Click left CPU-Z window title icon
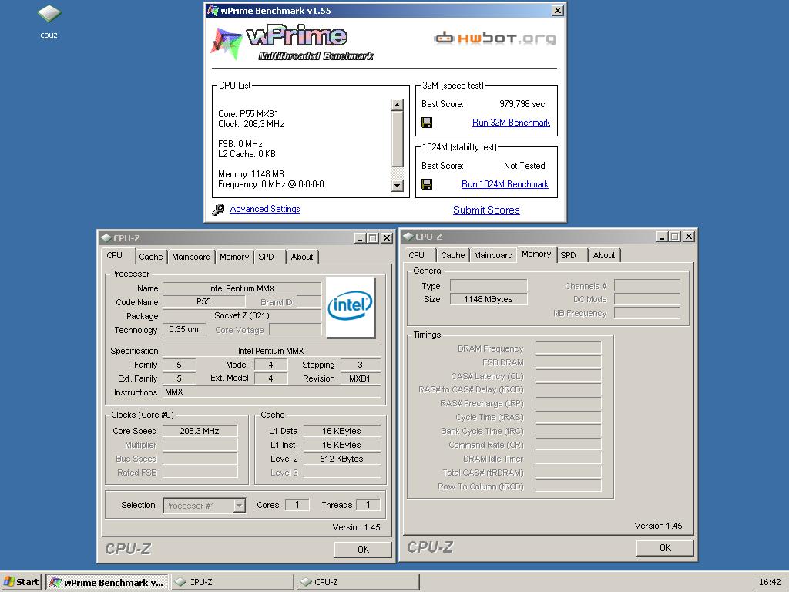Viewport: 789px width, 592px height. pos(106,237)
